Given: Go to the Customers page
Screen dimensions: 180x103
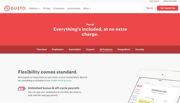Looking at the screenshot, I should pos(59,8).
